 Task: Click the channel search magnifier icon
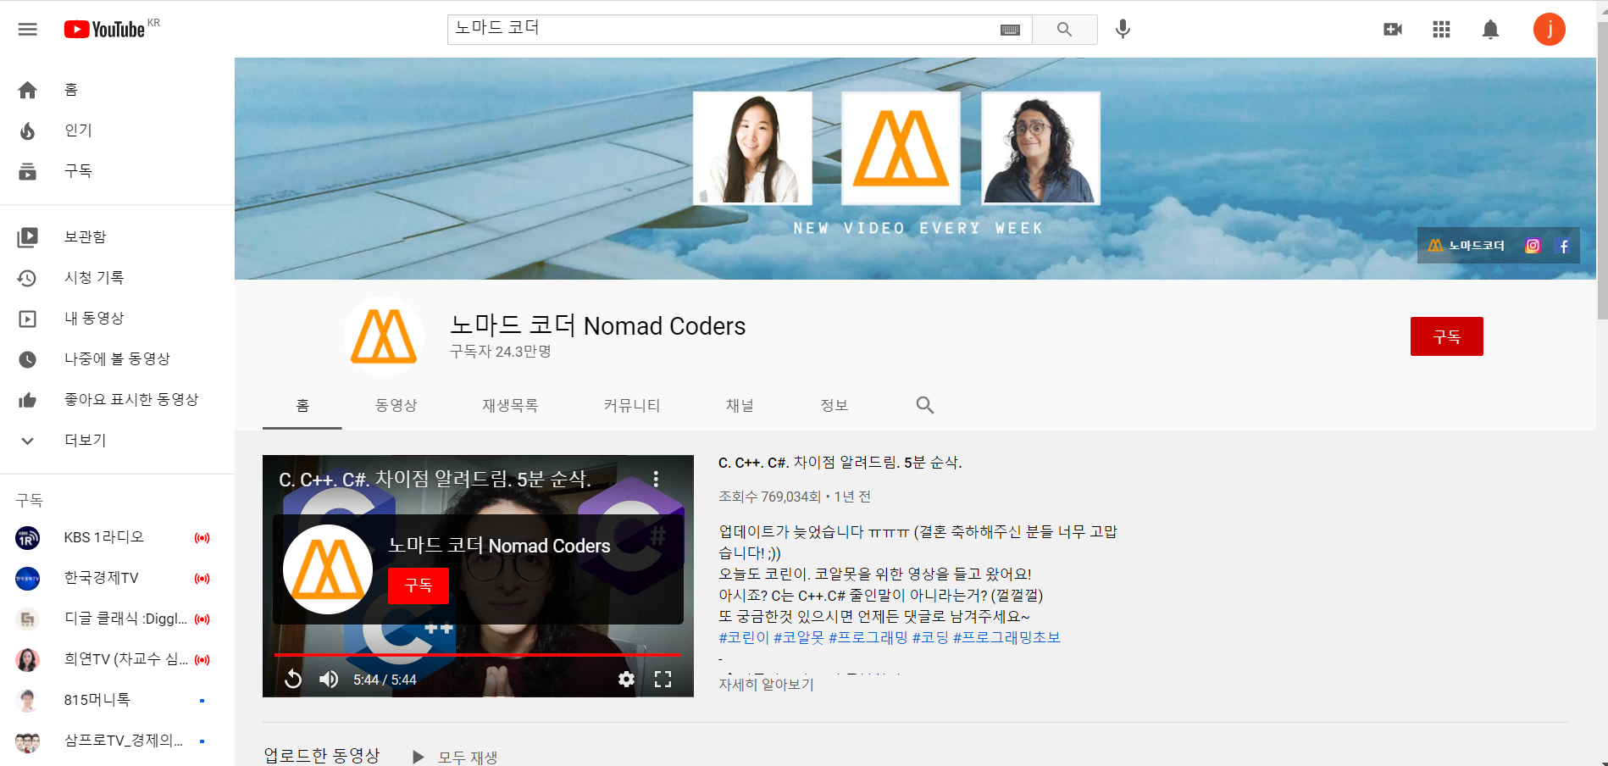925,406
